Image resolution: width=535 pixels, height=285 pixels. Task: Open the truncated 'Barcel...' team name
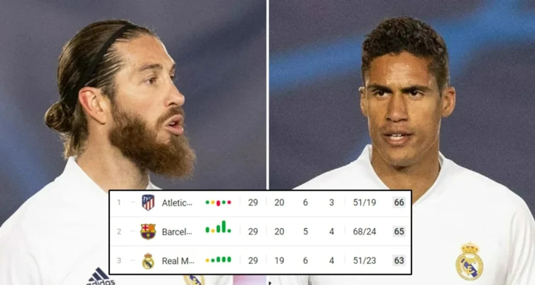177,232
